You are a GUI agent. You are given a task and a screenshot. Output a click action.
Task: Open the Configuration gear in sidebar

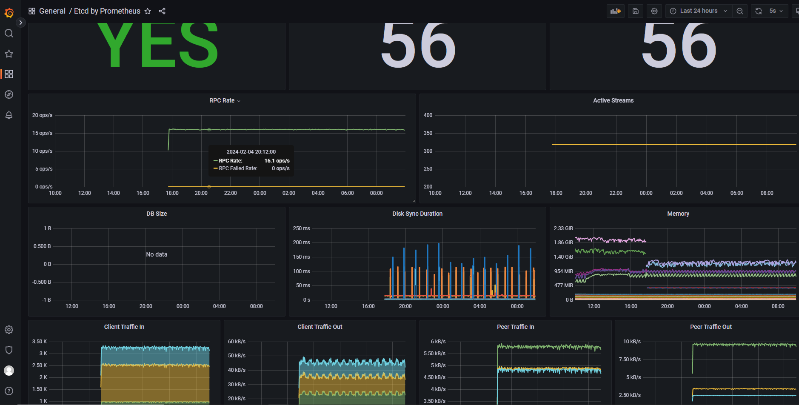click(9, 330)
